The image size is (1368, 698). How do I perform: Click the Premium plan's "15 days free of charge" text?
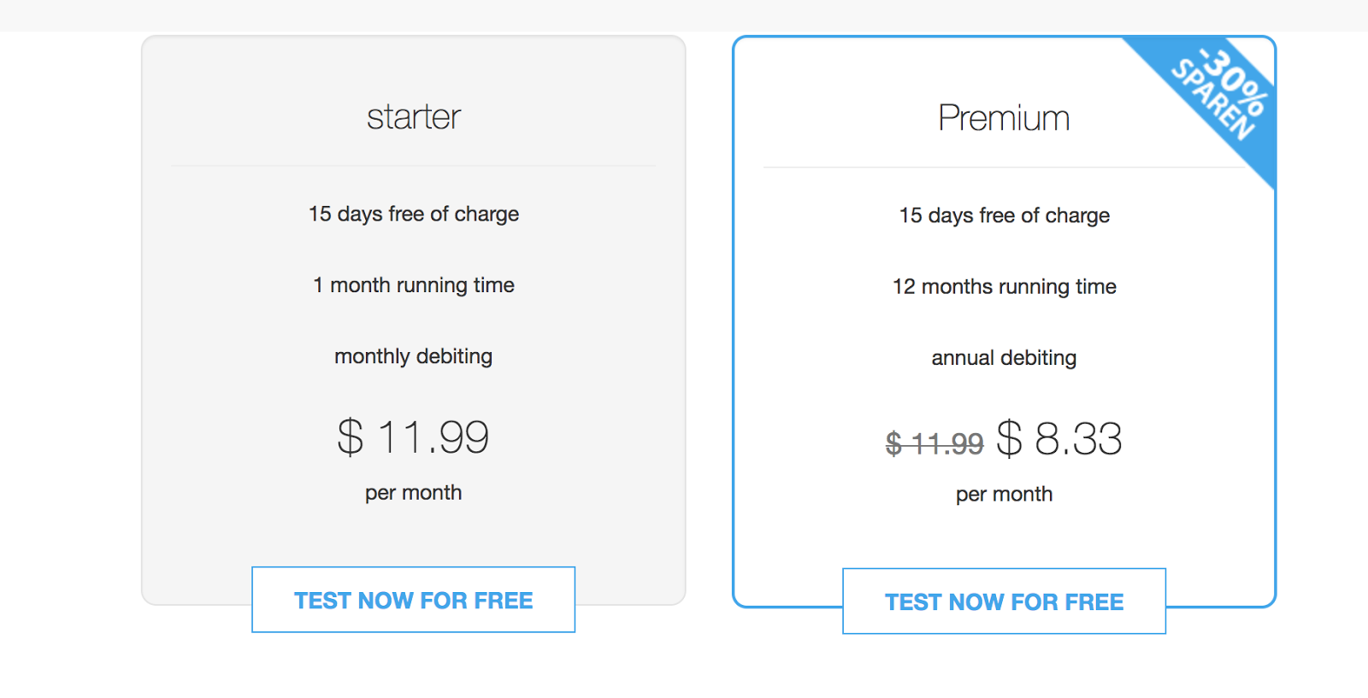tap(1004, 215)
